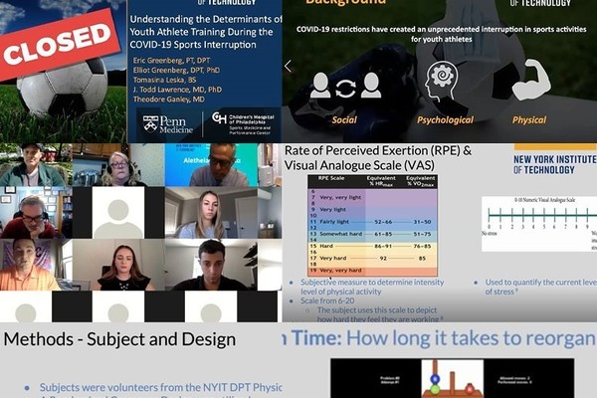597x398 pixels.
Task: Click the New York Institute of Technology logo text
Action: [x=555, y=164]
